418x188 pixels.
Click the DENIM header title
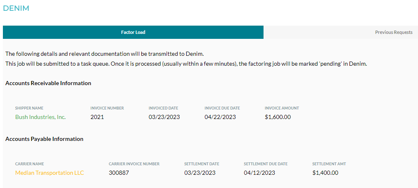pyautogui.click(x=16, y=8)
